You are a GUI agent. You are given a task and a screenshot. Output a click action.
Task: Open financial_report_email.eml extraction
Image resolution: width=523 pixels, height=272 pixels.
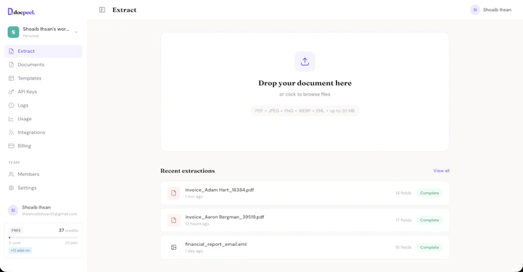pos(305,247)
